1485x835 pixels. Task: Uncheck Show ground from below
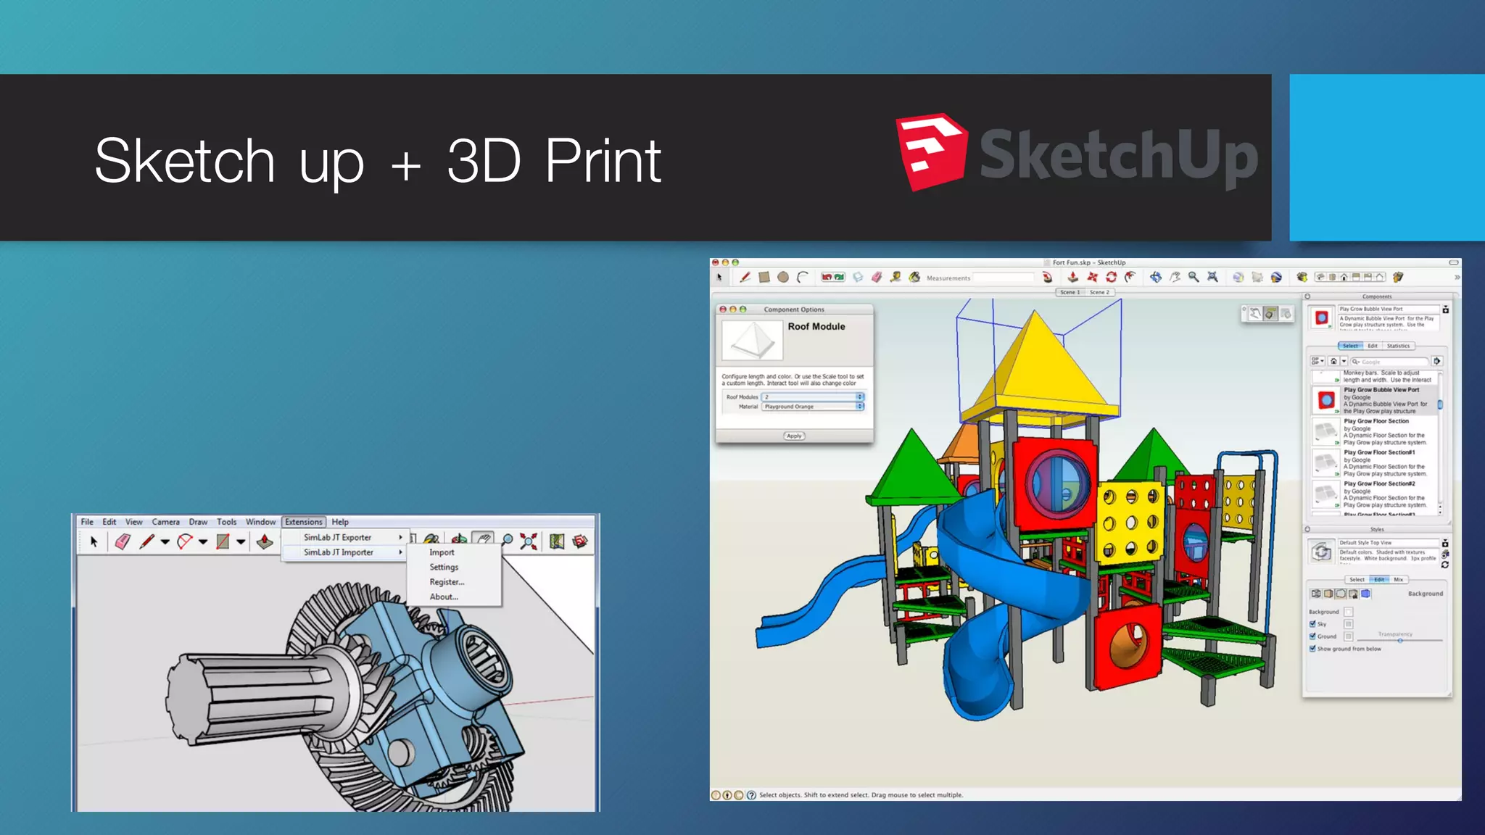[x=1312, y=649]
